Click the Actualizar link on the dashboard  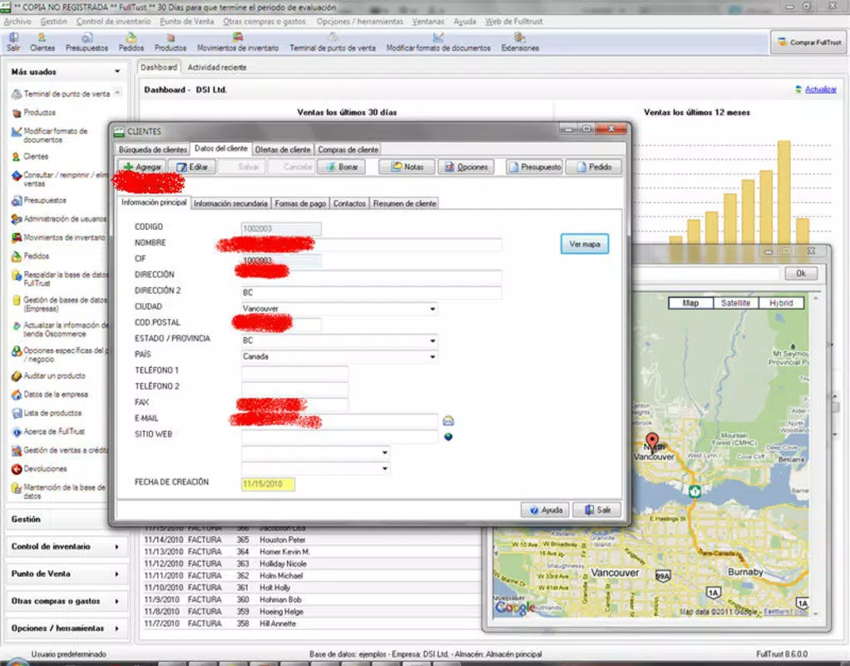[820, 90]
